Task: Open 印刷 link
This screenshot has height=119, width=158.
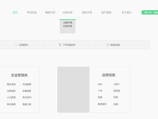Action: (116, 97)
